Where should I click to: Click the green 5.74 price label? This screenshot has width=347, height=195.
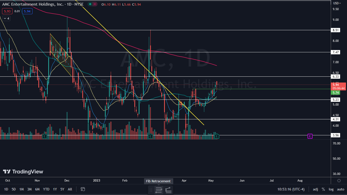click(x=336, y=93)
